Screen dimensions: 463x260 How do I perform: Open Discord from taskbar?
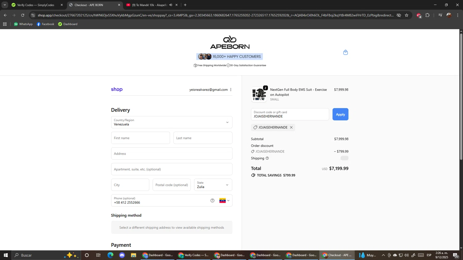[122, 255]
